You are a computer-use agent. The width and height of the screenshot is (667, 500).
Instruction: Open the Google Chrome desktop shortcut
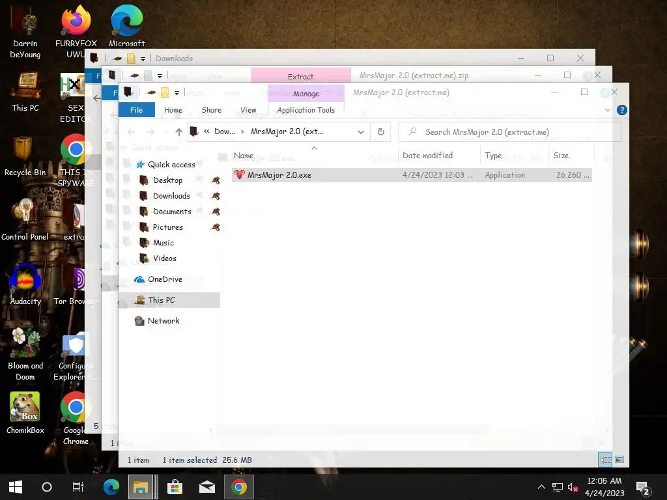coord(76,419)
